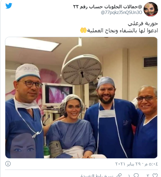Like the tweet with the heart icon

point(155,175)
